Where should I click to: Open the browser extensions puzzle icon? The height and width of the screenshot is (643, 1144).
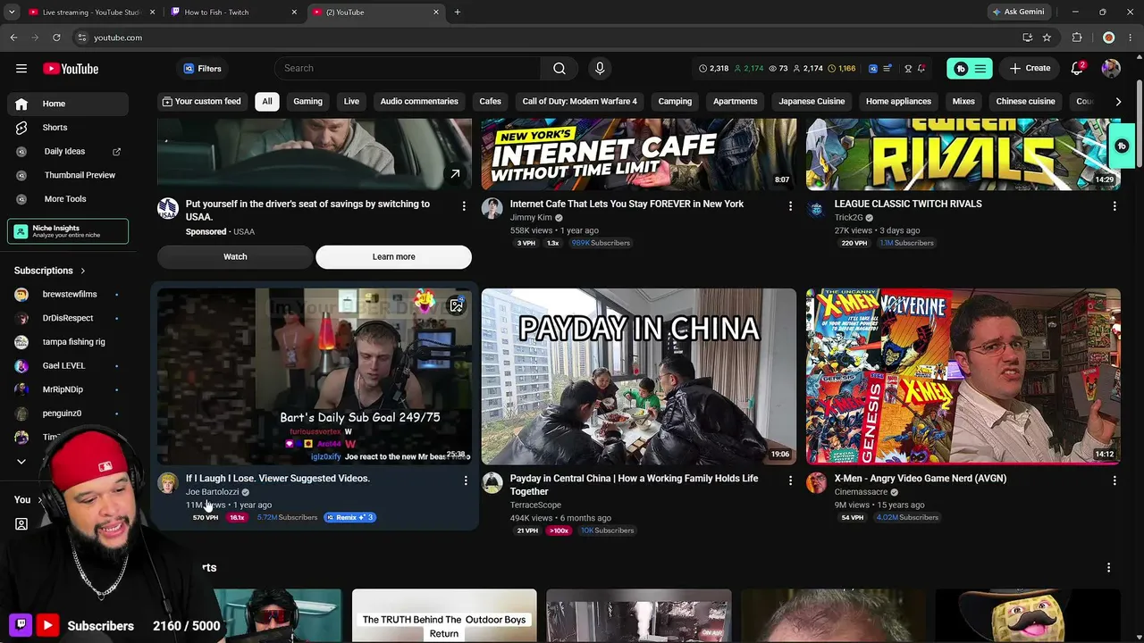(x=1077, y=38)
